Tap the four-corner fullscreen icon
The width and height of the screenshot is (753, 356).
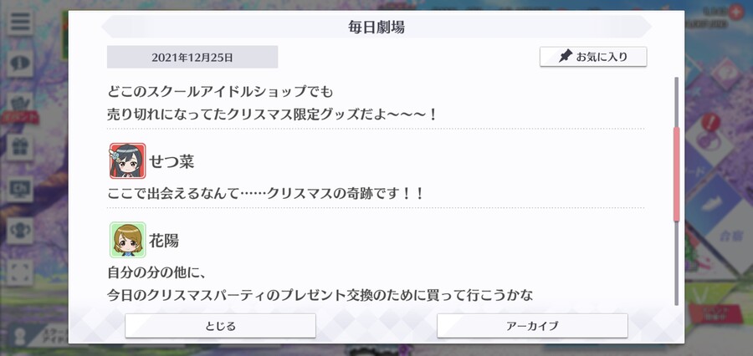20,272
